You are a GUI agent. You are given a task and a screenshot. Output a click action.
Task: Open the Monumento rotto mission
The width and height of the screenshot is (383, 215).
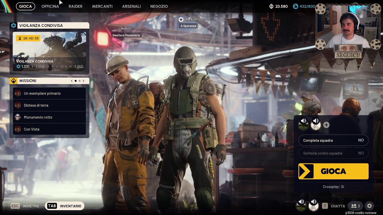[x=49, y=117]
